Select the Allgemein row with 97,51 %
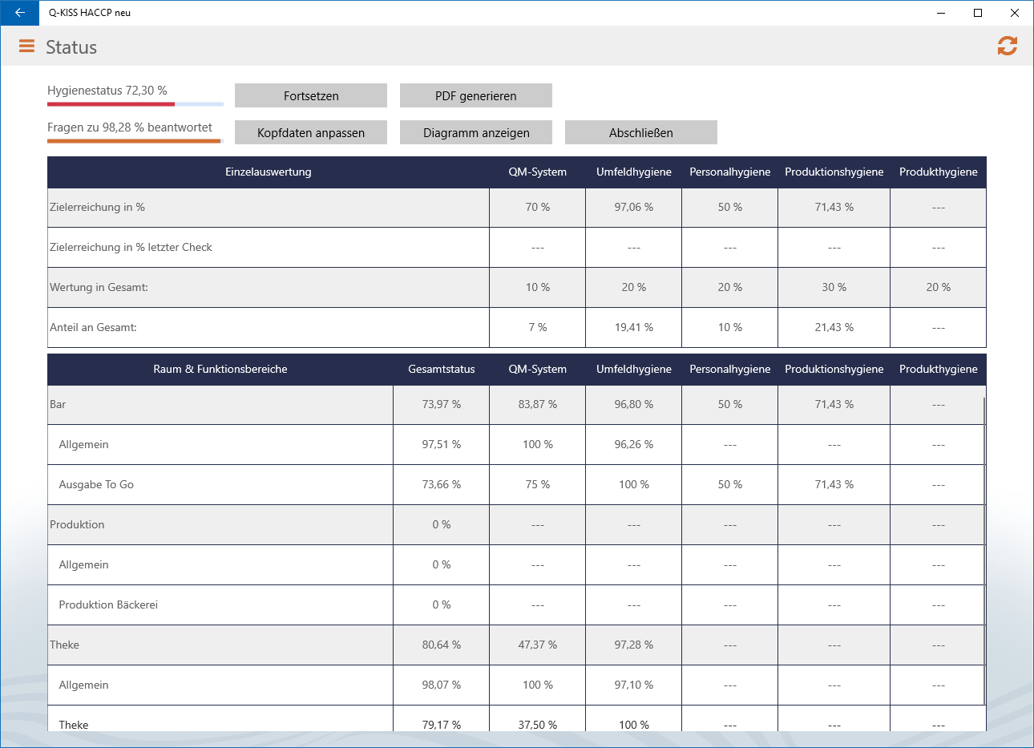The width and height of the screenshot is (1034, 748). (x=515, y=444)
